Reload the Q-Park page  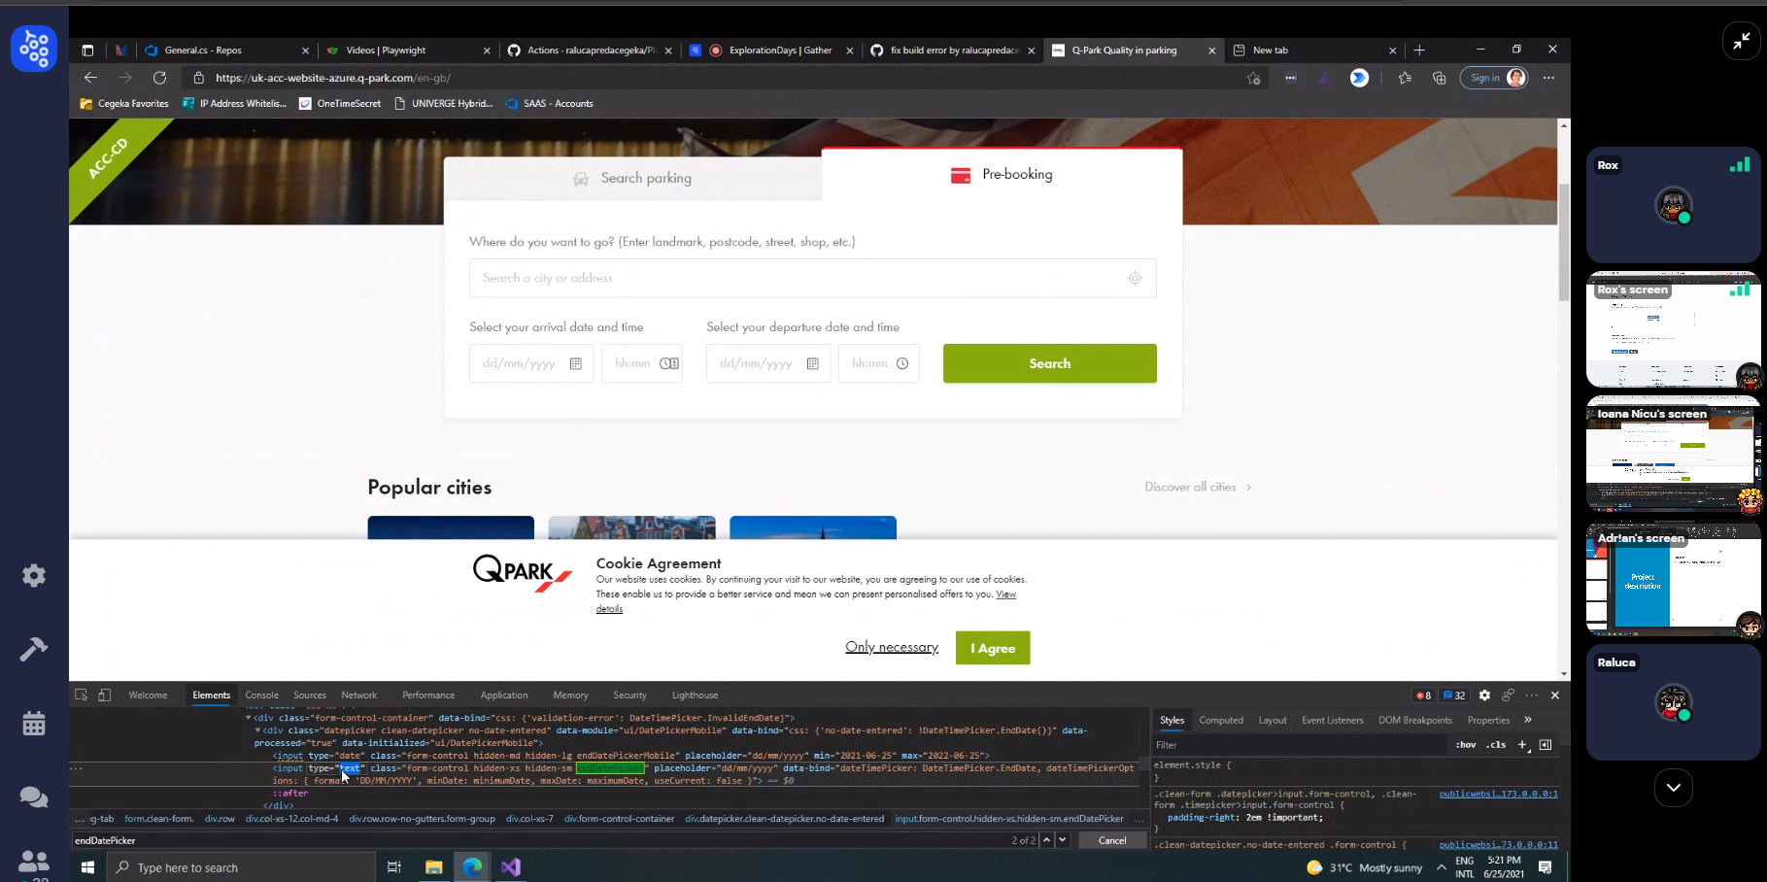click(x=159, y=78)
